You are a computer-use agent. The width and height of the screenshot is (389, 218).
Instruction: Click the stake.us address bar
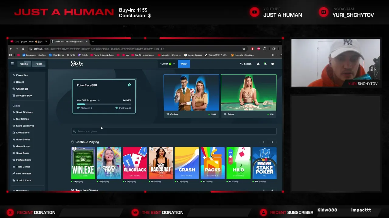coord(137,49)
